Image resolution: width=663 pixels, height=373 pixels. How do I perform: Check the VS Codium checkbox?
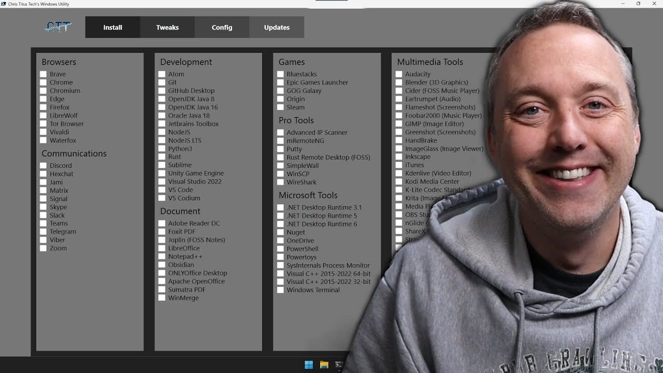162,198
